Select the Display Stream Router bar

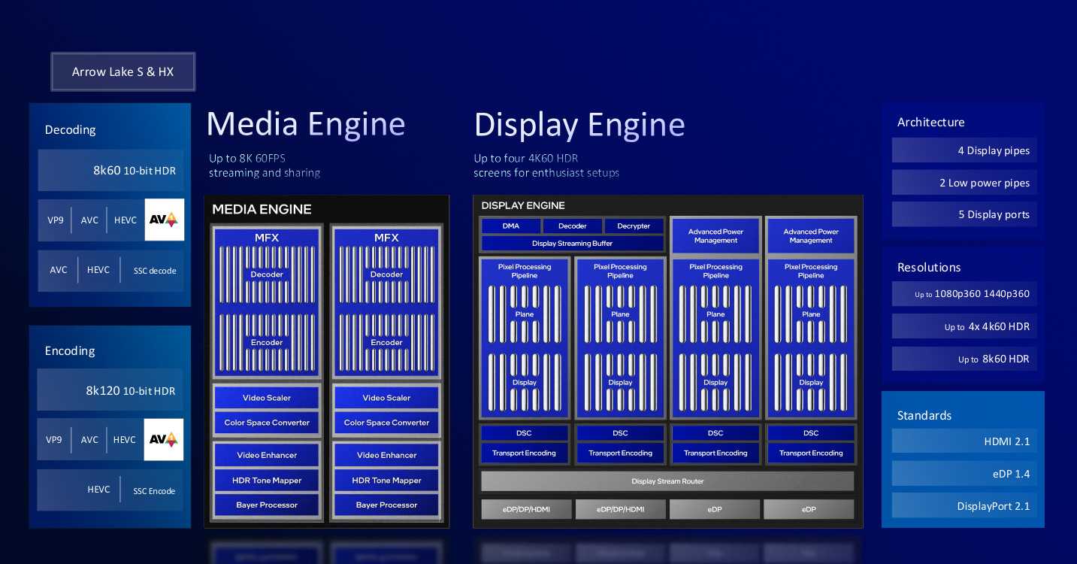click(x=667, y=481)
